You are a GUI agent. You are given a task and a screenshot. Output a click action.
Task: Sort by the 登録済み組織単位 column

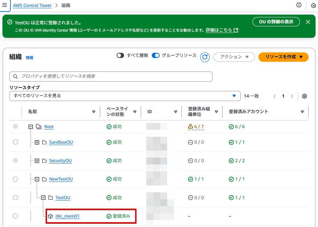tap(216, 112)
